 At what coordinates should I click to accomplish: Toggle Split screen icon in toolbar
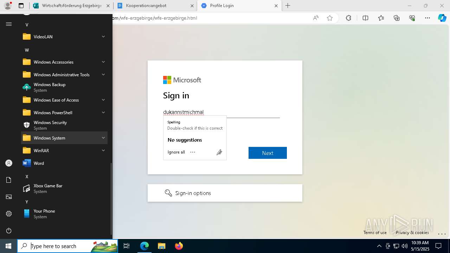tap(365, 18)
